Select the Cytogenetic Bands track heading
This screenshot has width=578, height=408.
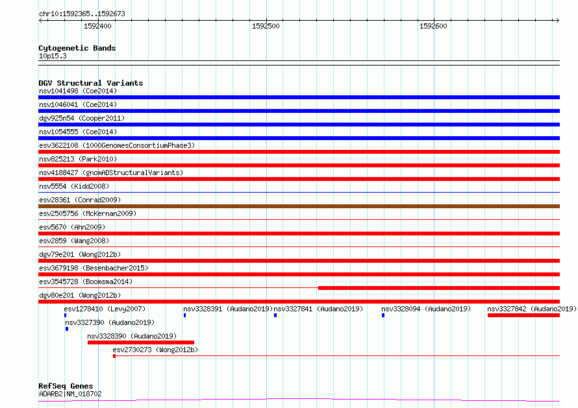(x=77, y=48)
